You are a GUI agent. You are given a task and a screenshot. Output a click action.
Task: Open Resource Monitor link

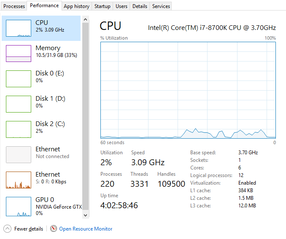[x=86, y=229]
